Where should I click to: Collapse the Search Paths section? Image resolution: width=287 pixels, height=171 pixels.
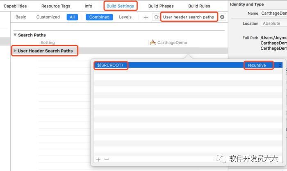pos(15,35)
